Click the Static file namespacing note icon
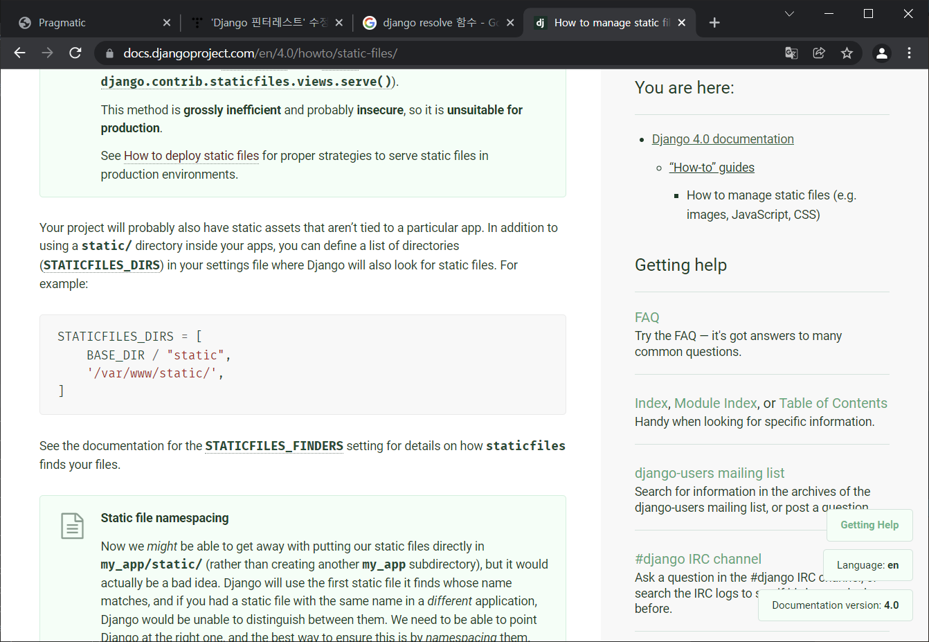This screenshot has height=642, width=929. coord(72,526)
